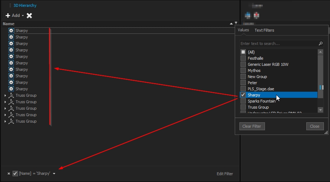
Task: Click the delete X icon beside Add
Action: (x=29, y=15)
